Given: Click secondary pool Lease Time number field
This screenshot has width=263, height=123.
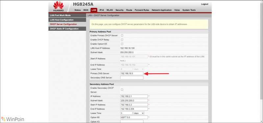Looking at the screenshot, I should (127, 113).
